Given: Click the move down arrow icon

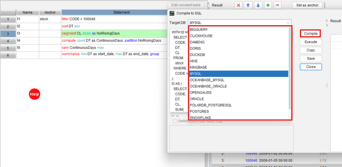Looking at the screenshot, I should point(258,5).
